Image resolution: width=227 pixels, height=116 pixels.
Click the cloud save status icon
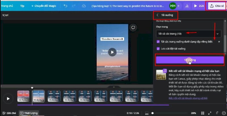84,6
